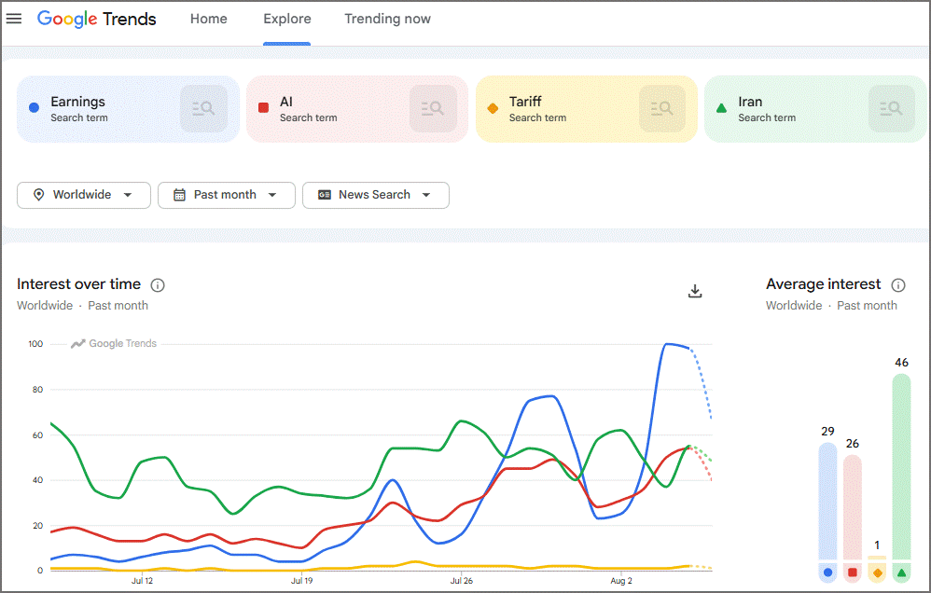Download the interest over time chart data

tap(695, 291)
